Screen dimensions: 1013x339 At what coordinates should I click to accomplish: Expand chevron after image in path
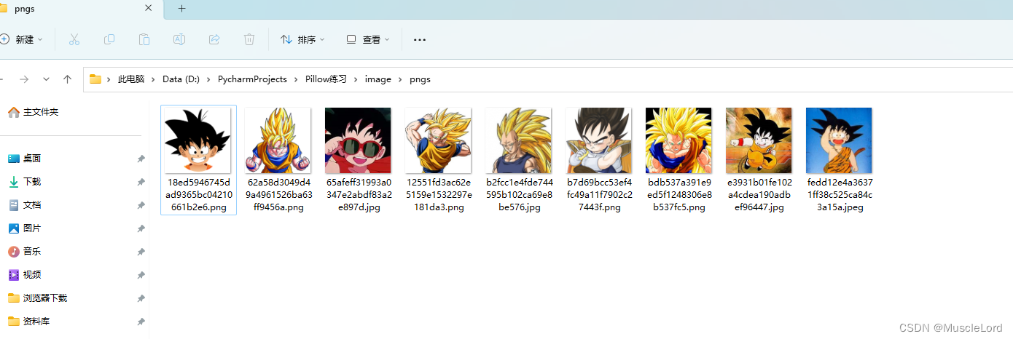pyautogui.click(x=400, y=79)
